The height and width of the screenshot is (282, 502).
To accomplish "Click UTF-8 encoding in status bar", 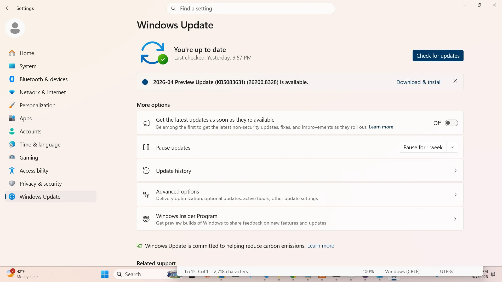I will (446, 272).
